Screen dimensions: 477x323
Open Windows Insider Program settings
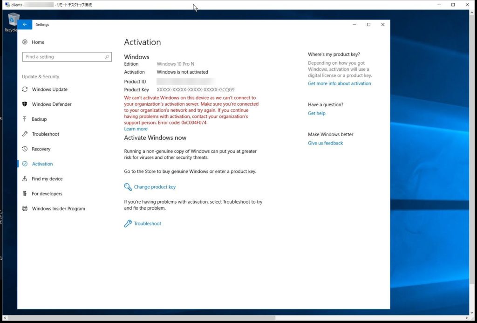(x=58, y=208)
